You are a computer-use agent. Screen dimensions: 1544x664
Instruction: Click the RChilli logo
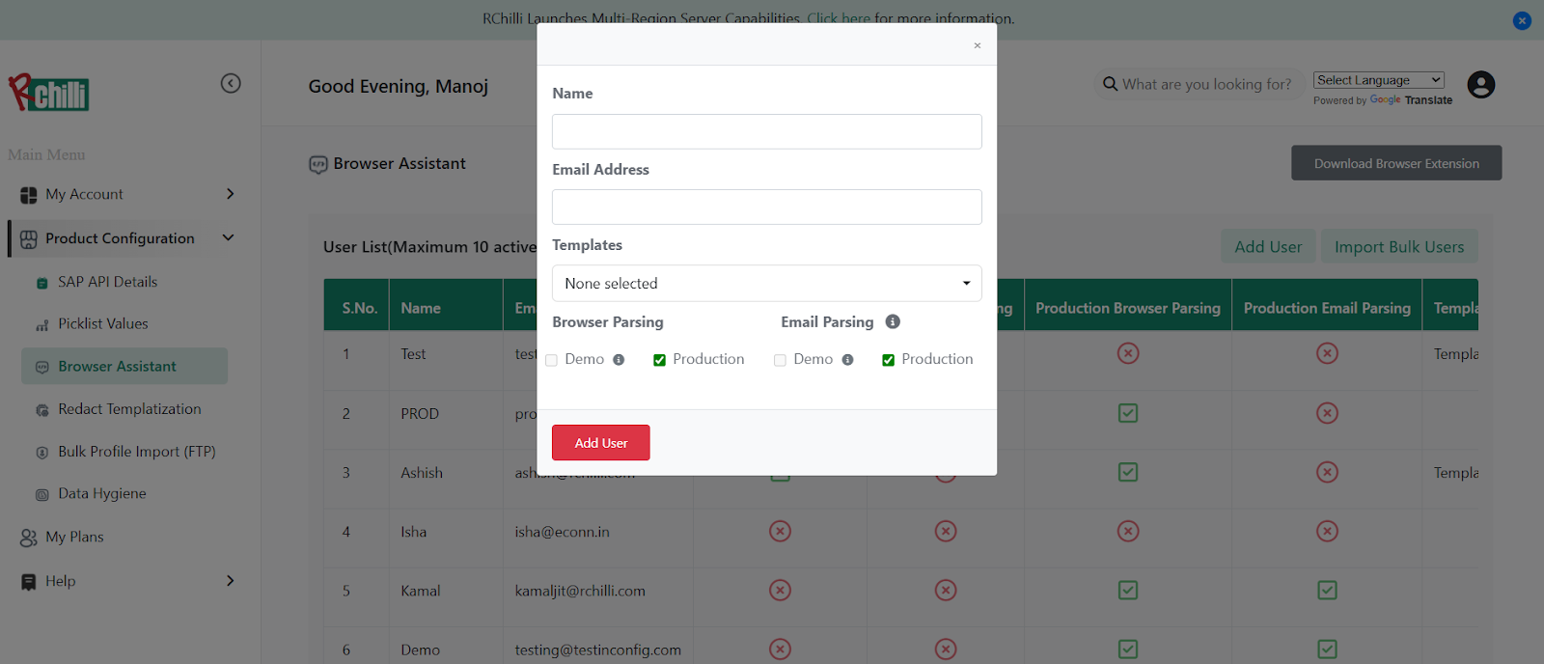(x=49, y=93)
